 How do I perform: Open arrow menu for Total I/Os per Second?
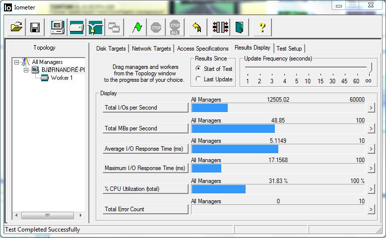[371, 108]
